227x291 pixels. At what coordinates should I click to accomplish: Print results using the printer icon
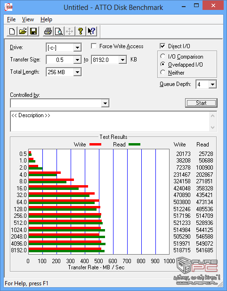[48, 31]
